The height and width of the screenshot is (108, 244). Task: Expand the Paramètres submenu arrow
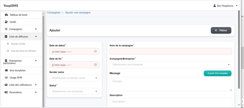click(36, 92)
